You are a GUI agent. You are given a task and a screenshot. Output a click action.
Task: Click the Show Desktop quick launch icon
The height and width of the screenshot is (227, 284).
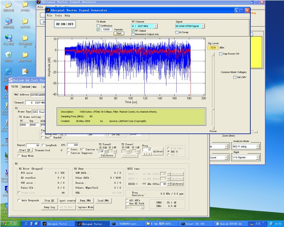tap(31, 224)
